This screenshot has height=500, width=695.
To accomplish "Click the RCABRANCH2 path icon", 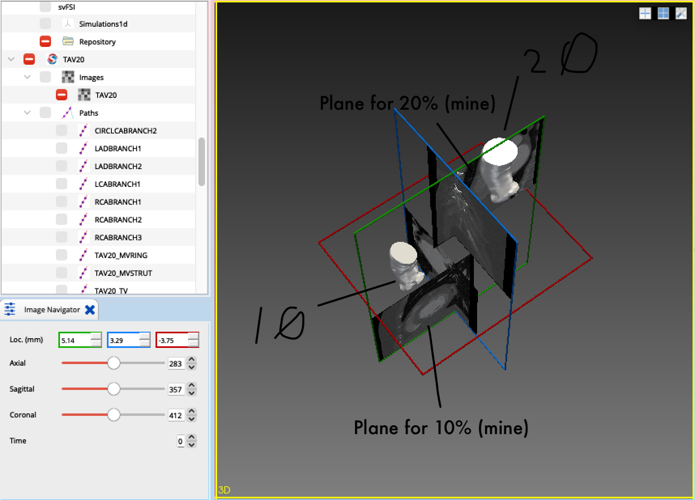I will (x=83, y=219).
